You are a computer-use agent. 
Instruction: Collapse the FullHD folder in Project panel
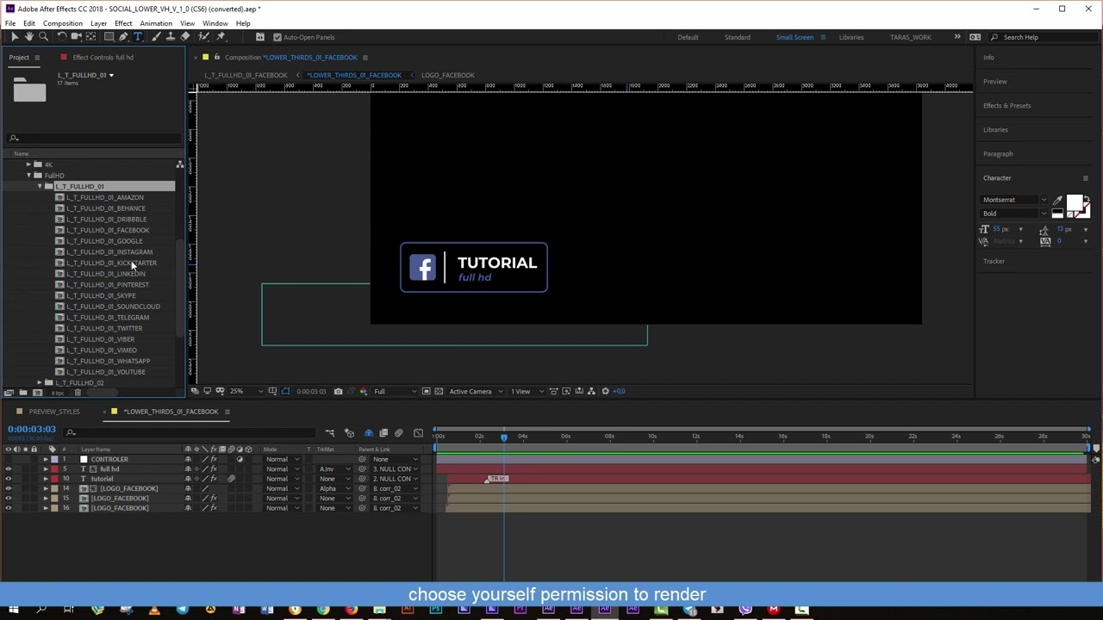coord(28,176)
